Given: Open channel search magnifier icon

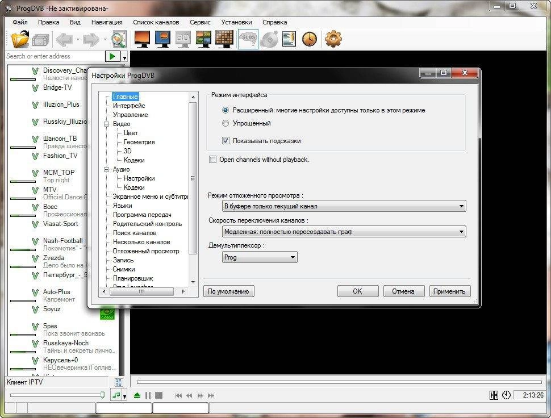Looking at the screenshot, I should 119,39.
